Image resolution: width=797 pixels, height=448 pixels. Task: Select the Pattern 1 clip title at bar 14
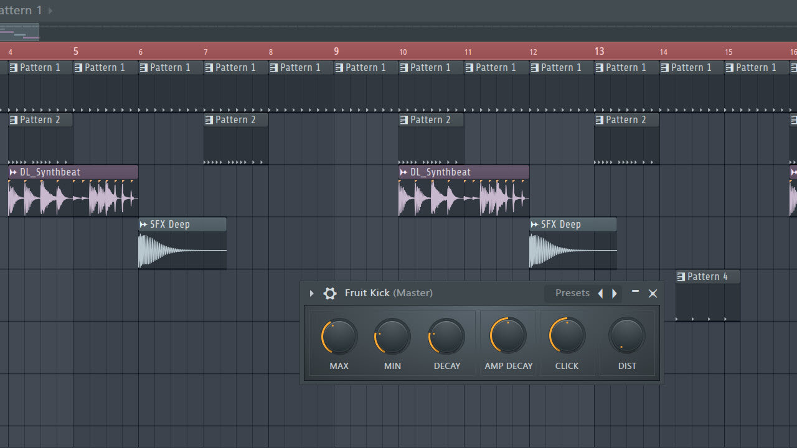tap(691, 67)
